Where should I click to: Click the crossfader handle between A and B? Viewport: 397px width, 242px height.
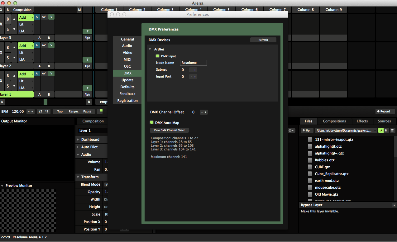point(45,102)
